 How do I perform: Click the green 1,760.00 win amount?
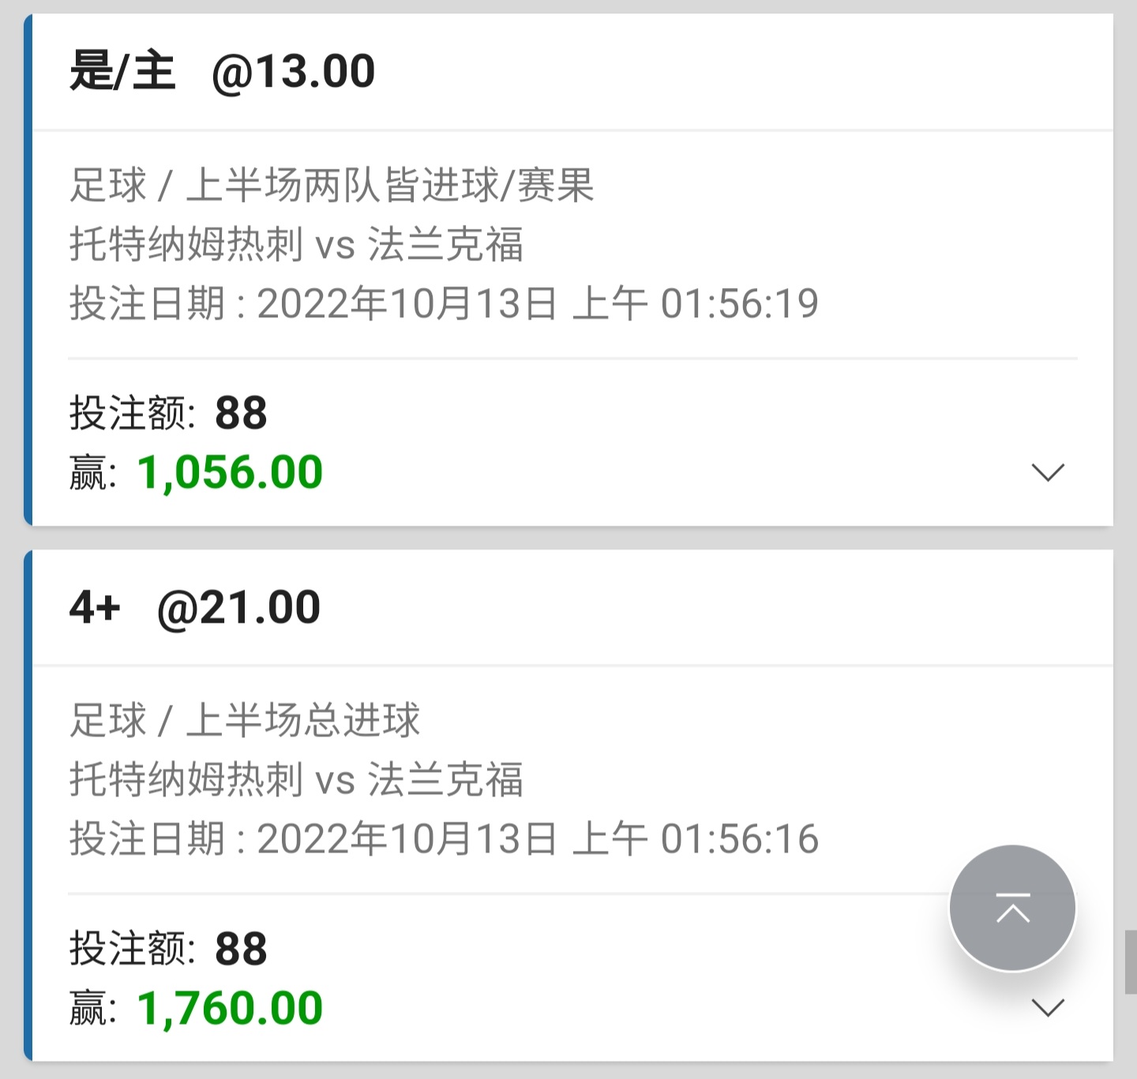[230, 1008]
